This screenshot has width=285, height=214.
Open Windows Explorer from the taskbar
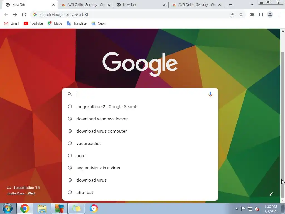coord(42,208)
